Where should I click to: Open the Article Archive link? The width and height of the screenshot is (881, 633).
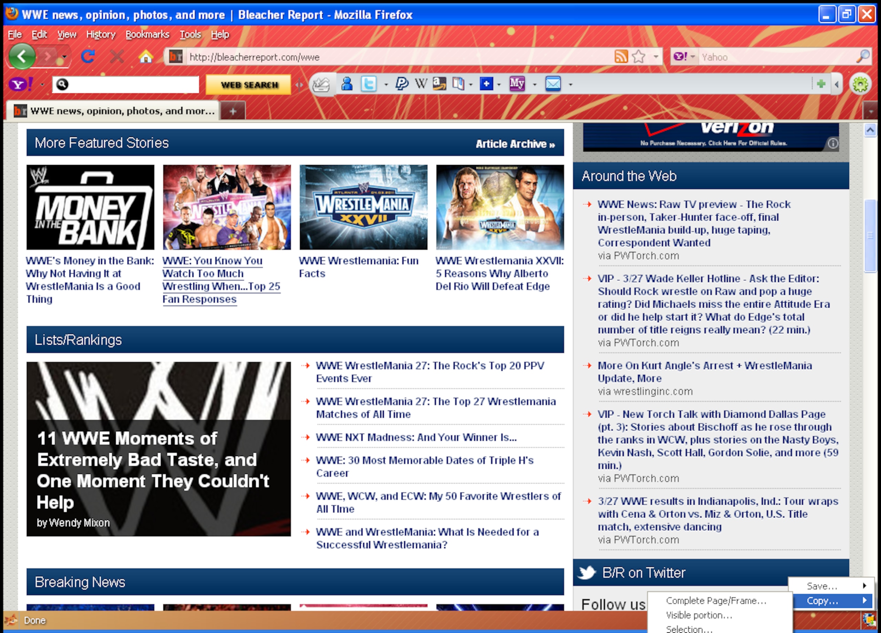tap(515, 144)
